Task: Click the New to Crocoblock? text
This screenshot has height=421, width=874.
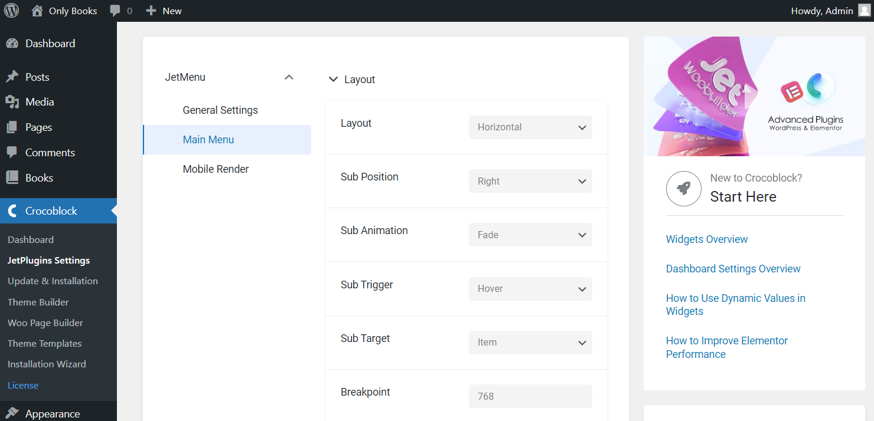Action: (756, 178)
